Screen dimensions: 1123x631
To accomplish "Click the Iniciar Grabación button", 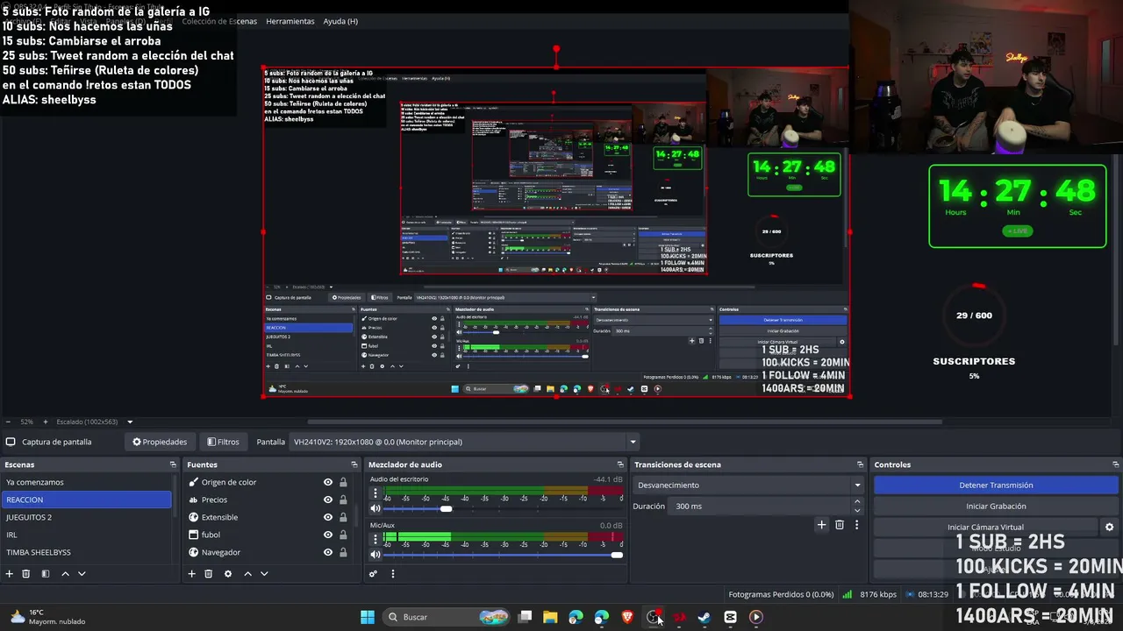I will pyautogui.click(x=996, y=506).
